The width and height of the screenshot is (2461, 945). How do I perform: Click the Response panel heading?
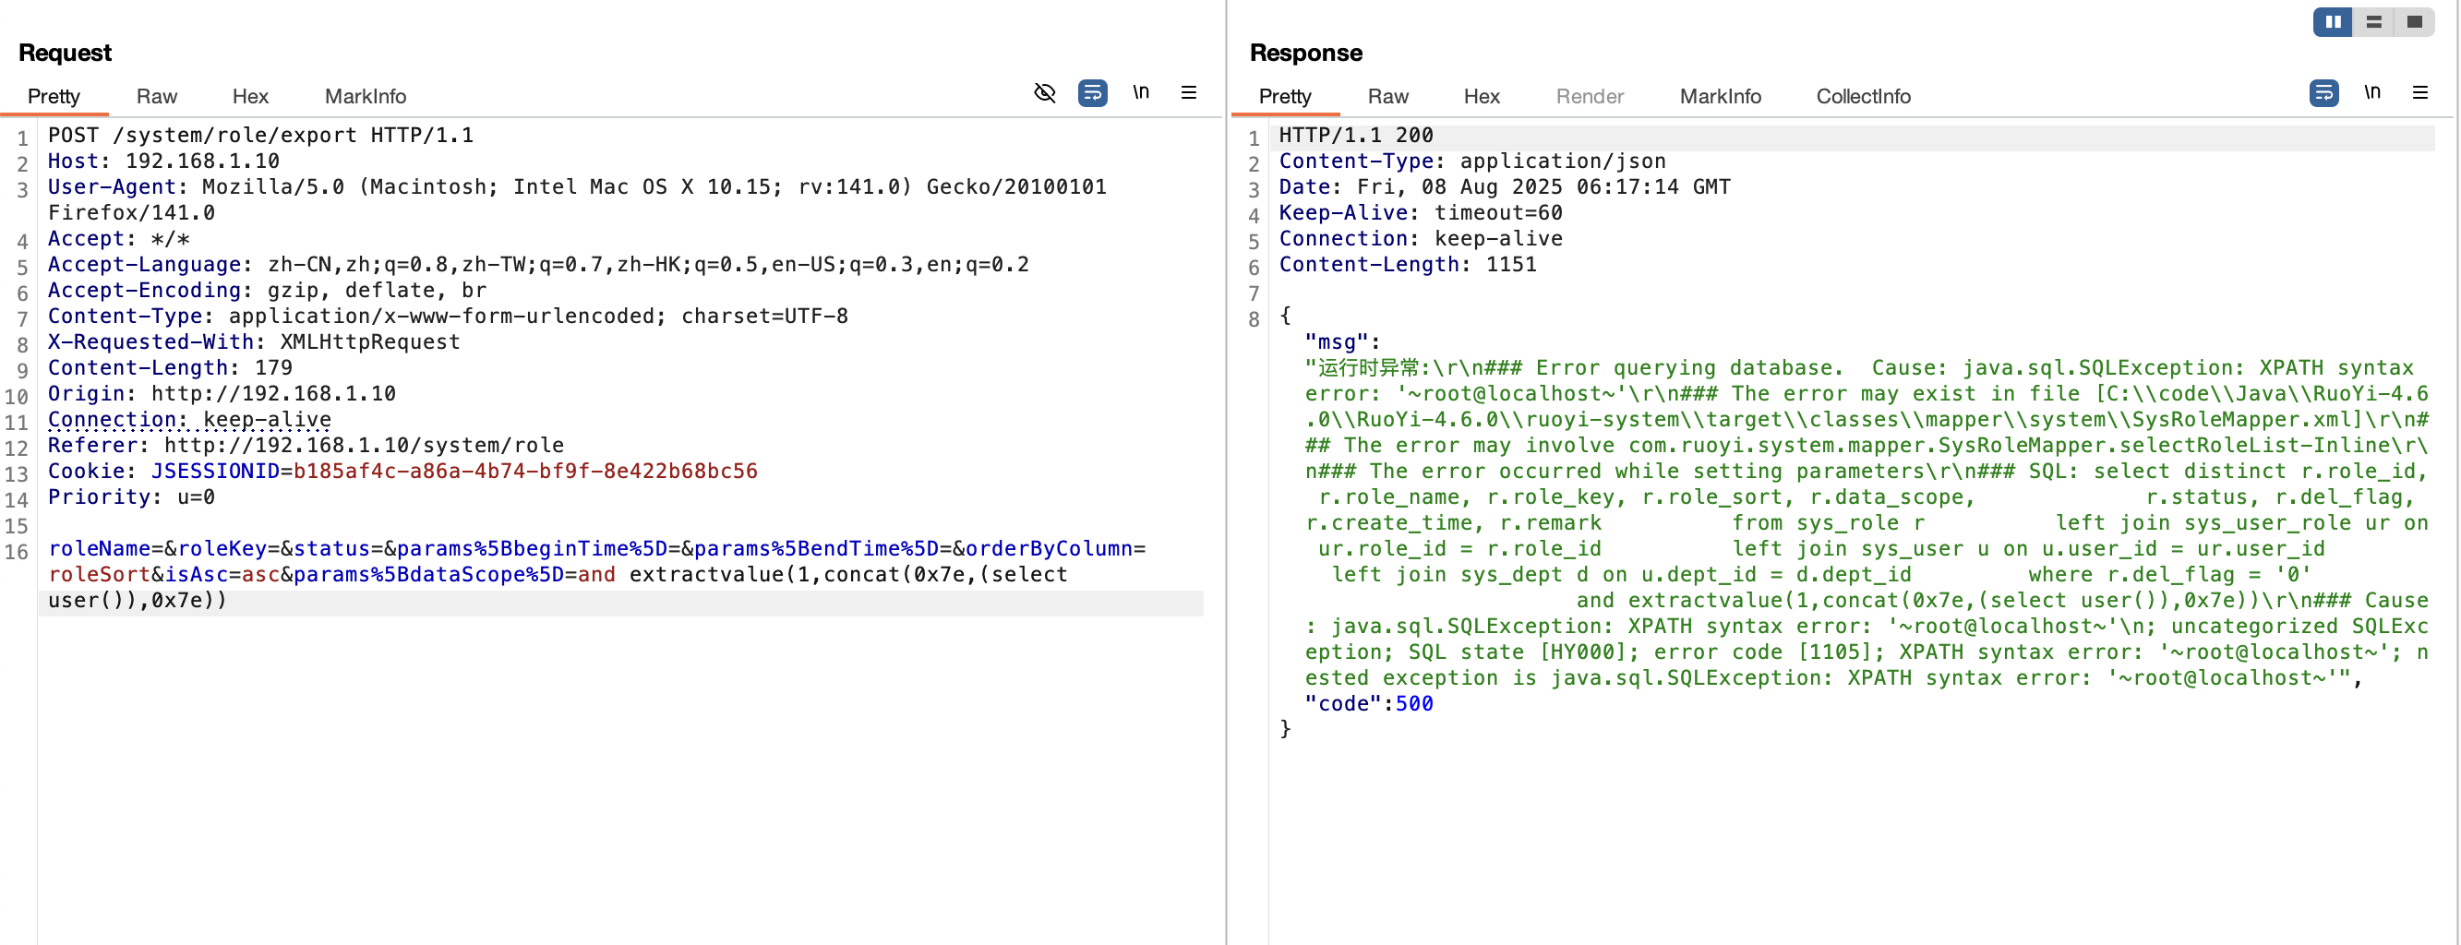click(x=1306, y=53)
